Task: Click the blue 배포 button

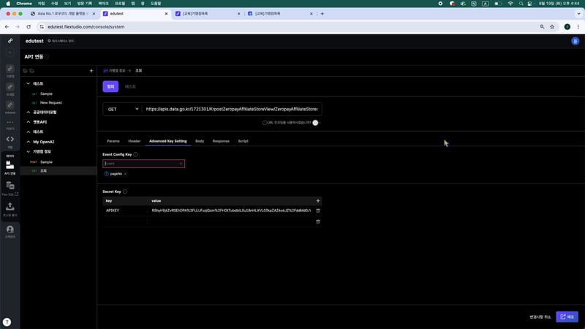Action: [x=567, y=317]
